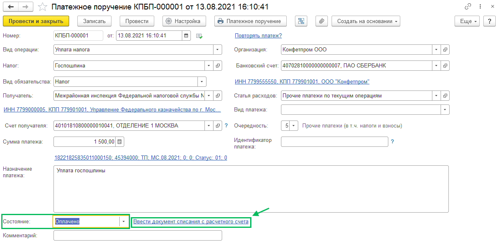Image resolution: width=499 pixels, height=248 pixels.
Task: Click the paperclip attached files icon
Action: (x=321, y=21)
